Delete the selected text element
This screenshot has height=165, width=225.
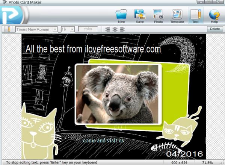(215, 29)
